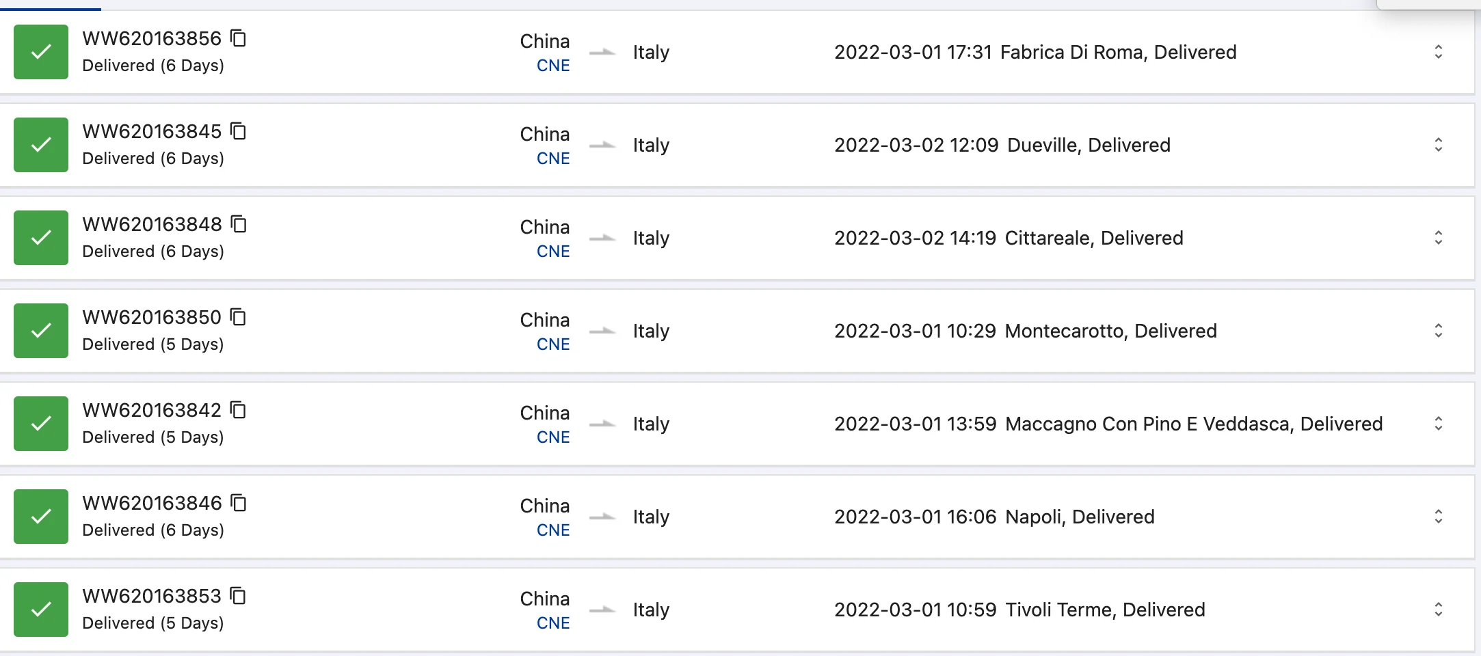Copy tracking number WW620163845

click(238, 131)
